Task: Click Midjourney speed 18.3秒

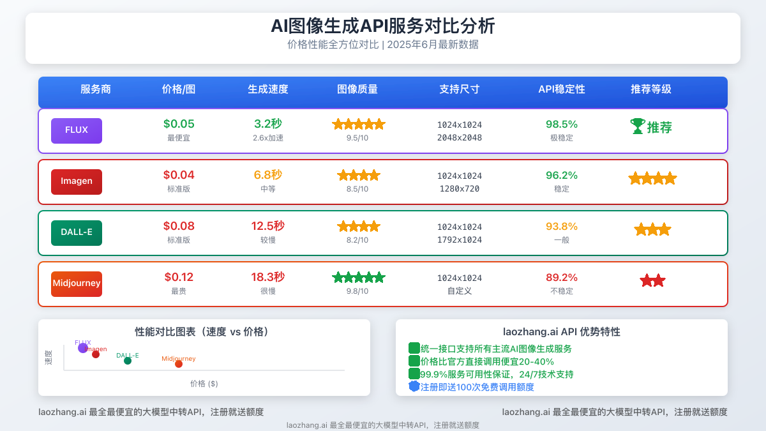Action: (268, 277)
